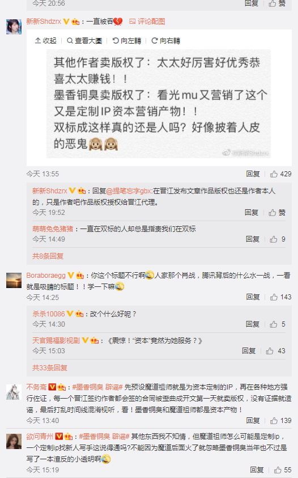Like the 新新Shdzrx comment with 429 likes
The image size is (298, 478).
pos(280,174)
